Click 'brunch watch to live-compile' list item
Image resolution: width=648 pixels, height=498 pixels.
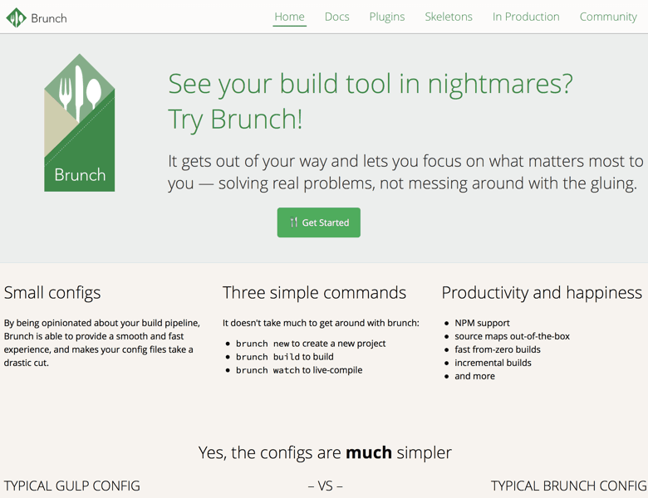click(x=299, y=370)
